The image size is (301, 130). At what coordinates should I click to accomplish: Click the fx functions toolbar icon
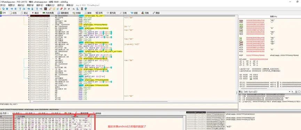(65, 9)
